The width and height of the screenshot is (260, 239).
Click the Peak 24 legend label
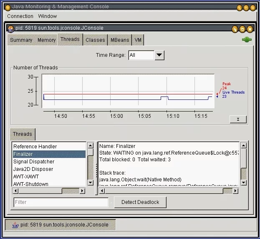click(x=227, y=86)
